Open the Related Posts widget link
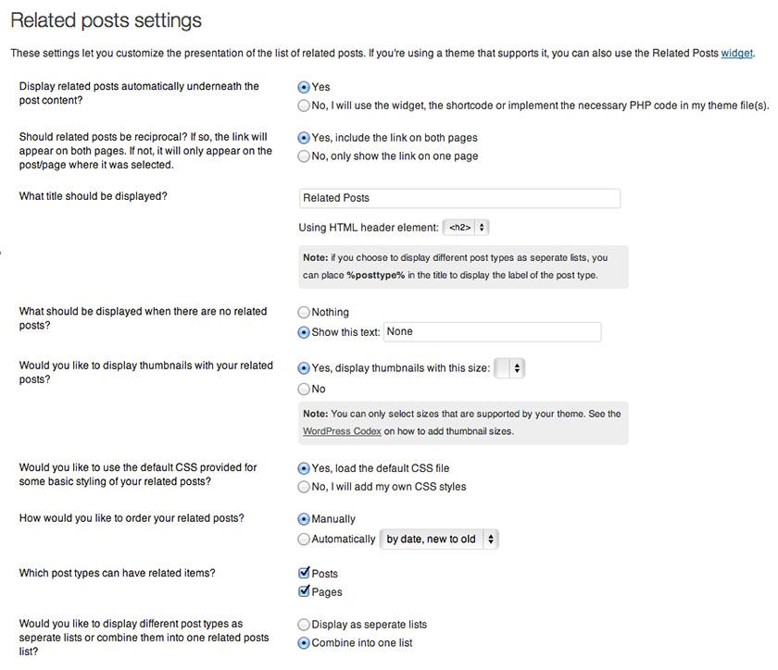 click(x=736, y=54)
